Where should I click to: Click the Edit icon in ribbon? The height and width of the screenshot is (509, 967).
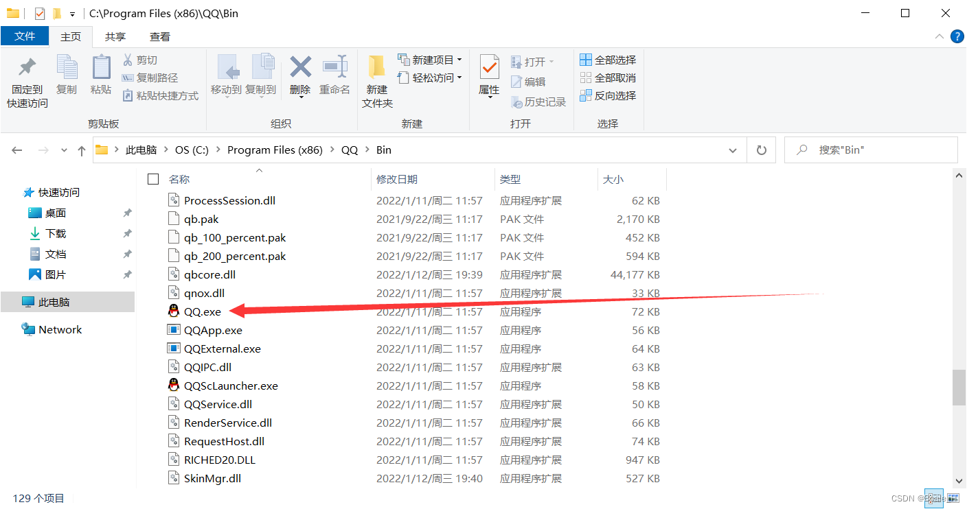(517, 82)
